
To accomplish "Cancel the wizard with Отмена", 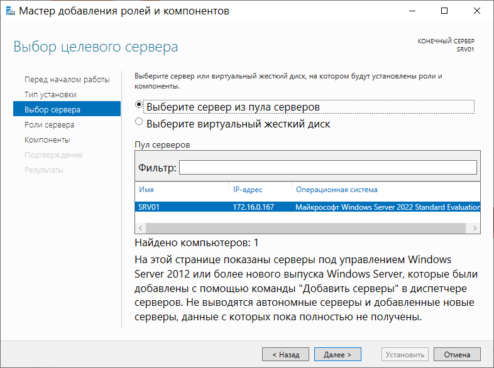I will [457, 354].
